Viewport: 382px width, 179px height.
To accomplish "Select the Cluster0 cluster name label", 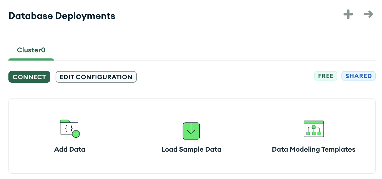I will point(31,50).
